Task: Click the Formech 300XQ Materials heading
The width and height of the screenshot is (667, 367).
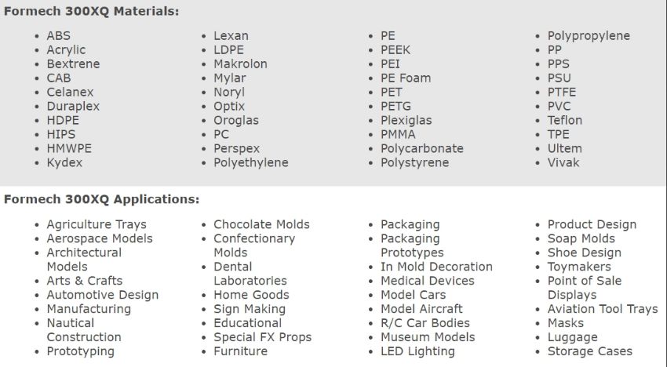Action: tap(92, 11)
